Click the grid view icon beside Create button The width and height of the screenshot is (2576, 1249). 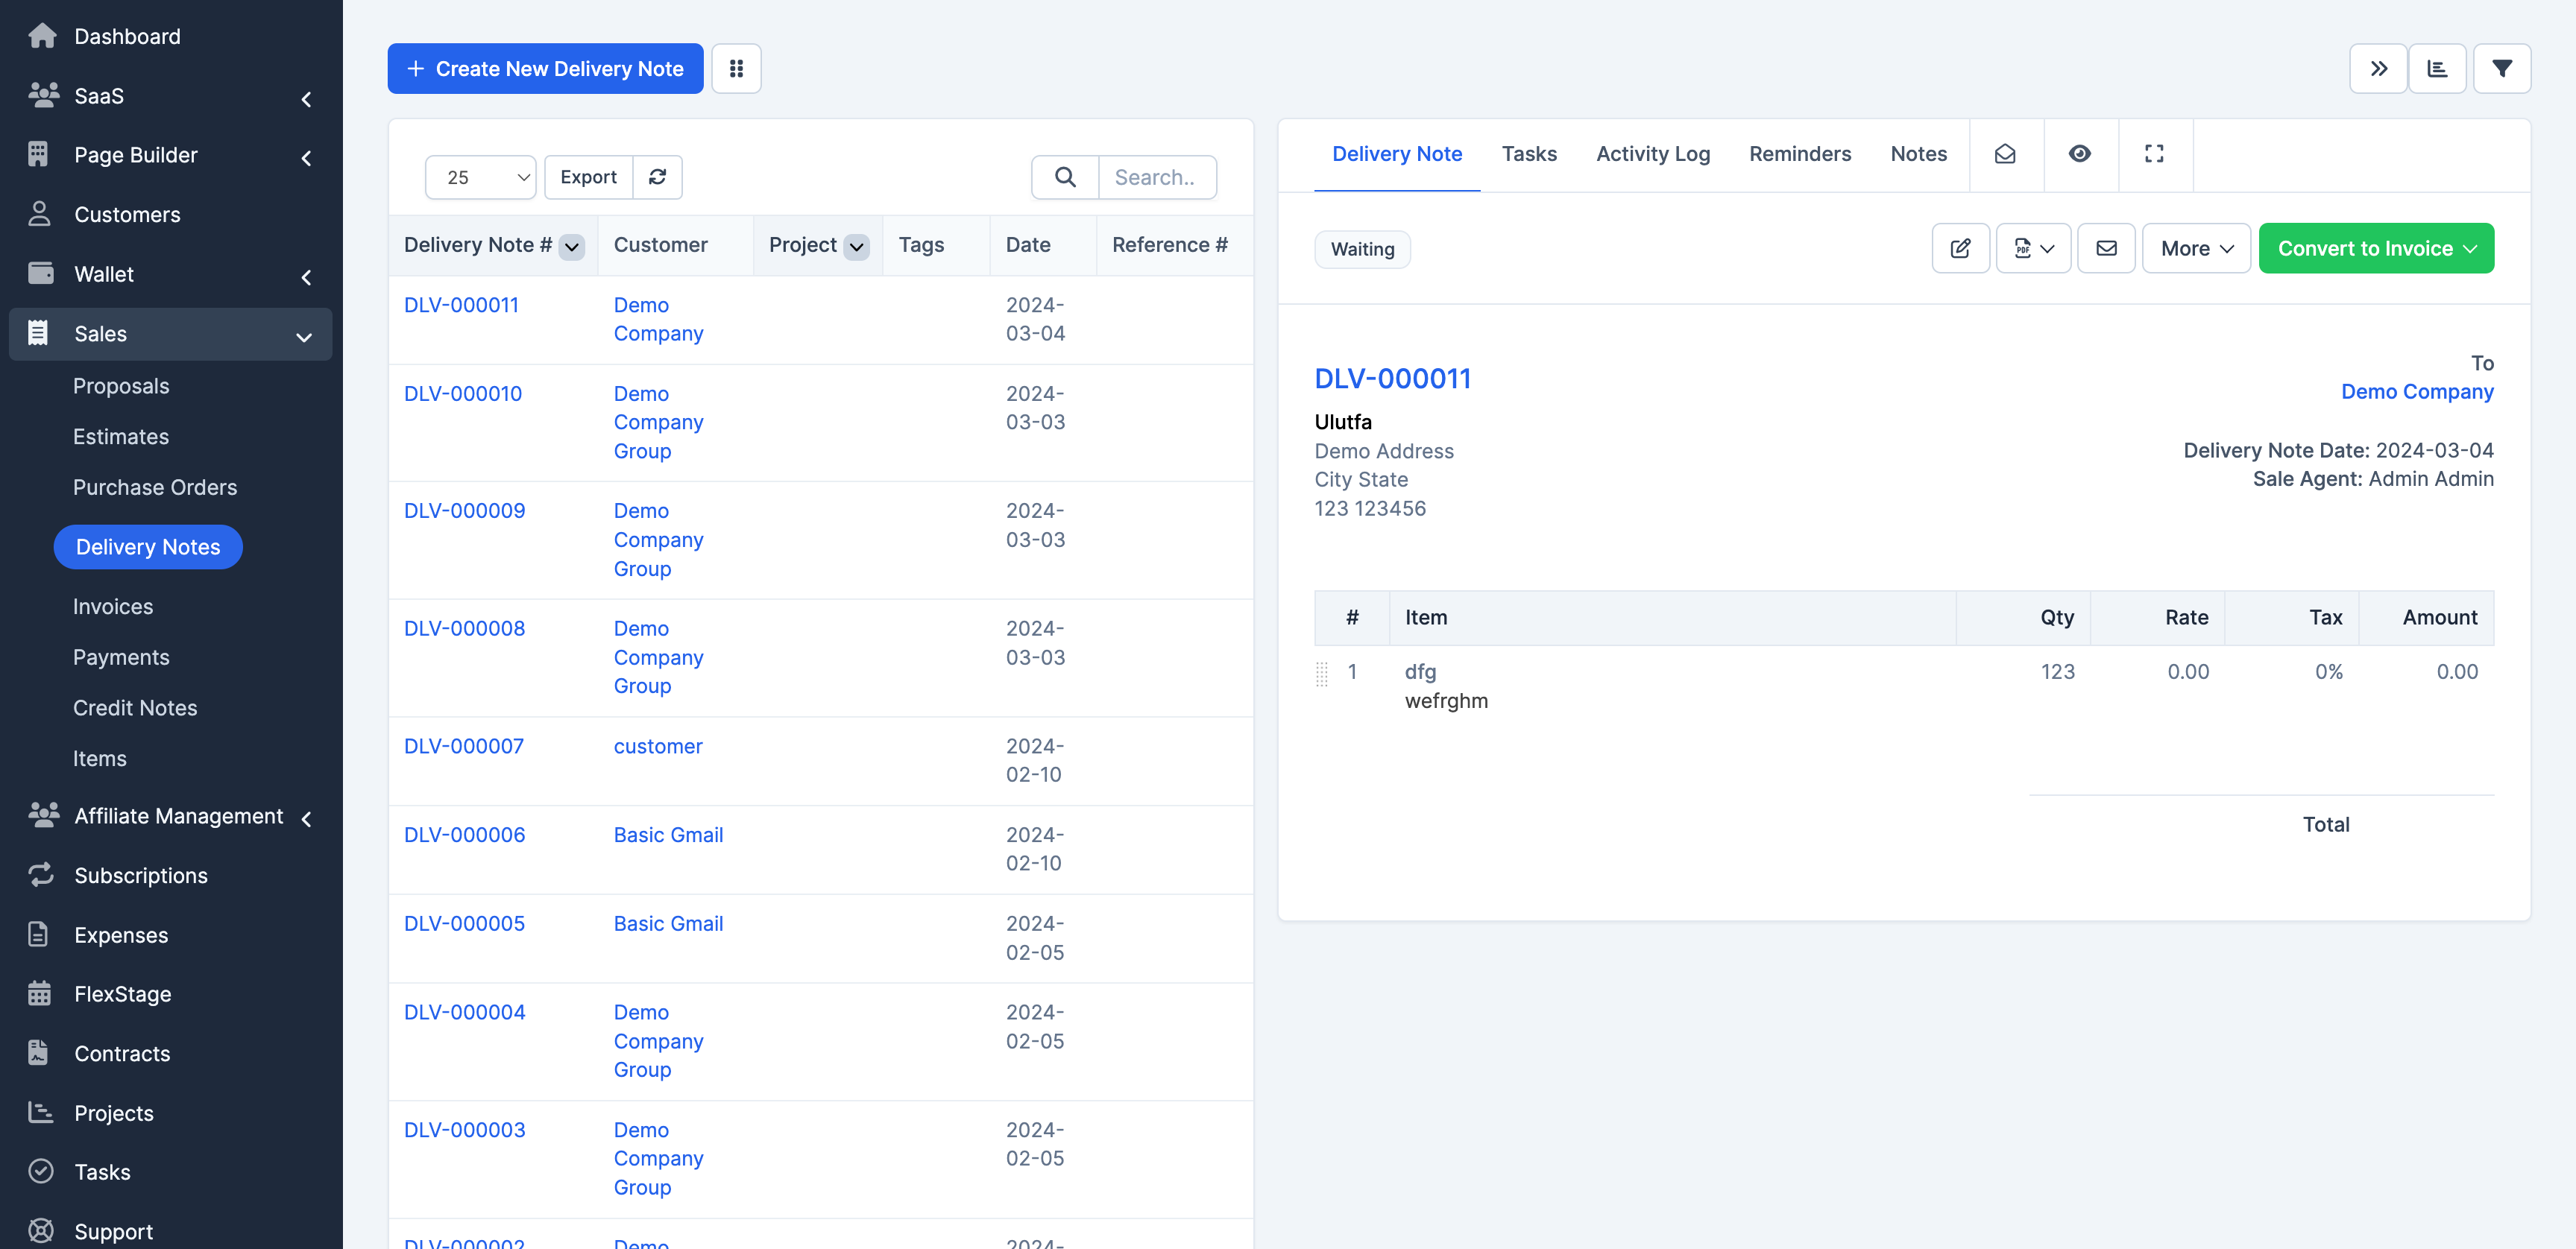(737, 68)
